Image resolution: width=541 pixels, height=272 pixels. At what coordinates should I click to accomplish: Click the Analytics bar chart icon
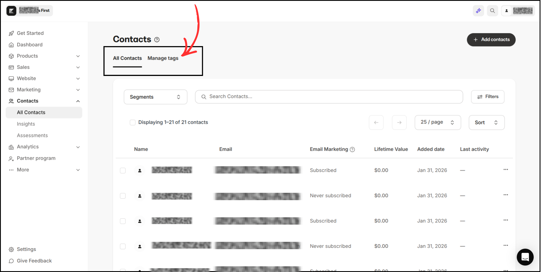click(x=11, y=147)
